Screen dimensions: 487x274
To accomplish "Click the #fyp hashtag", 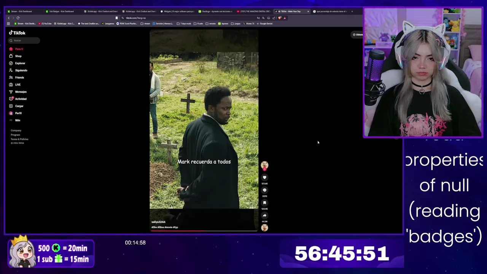I will tap(175, 227).
